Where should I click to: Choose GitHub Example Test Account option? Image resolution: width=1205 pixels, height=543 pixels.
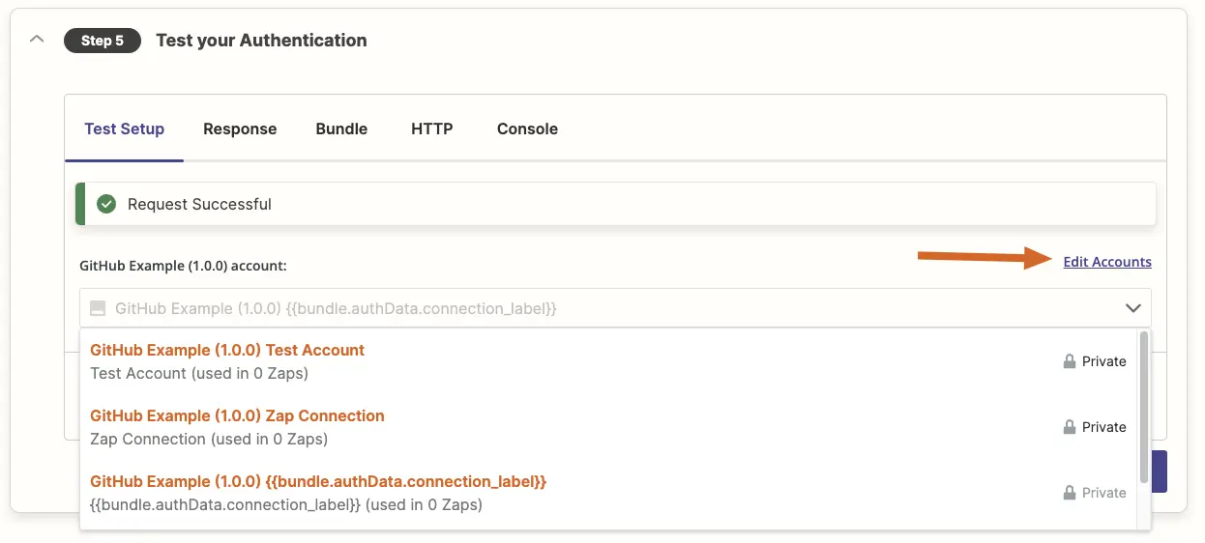[608, 361]
